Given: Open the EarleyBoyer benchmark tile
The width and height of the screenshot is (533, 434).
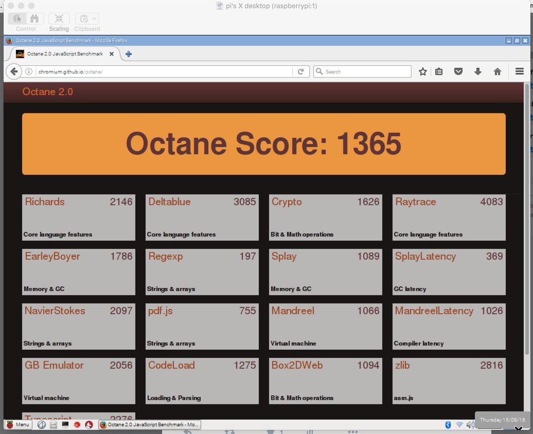Looking at the screenshot, I should click(79, 272).
